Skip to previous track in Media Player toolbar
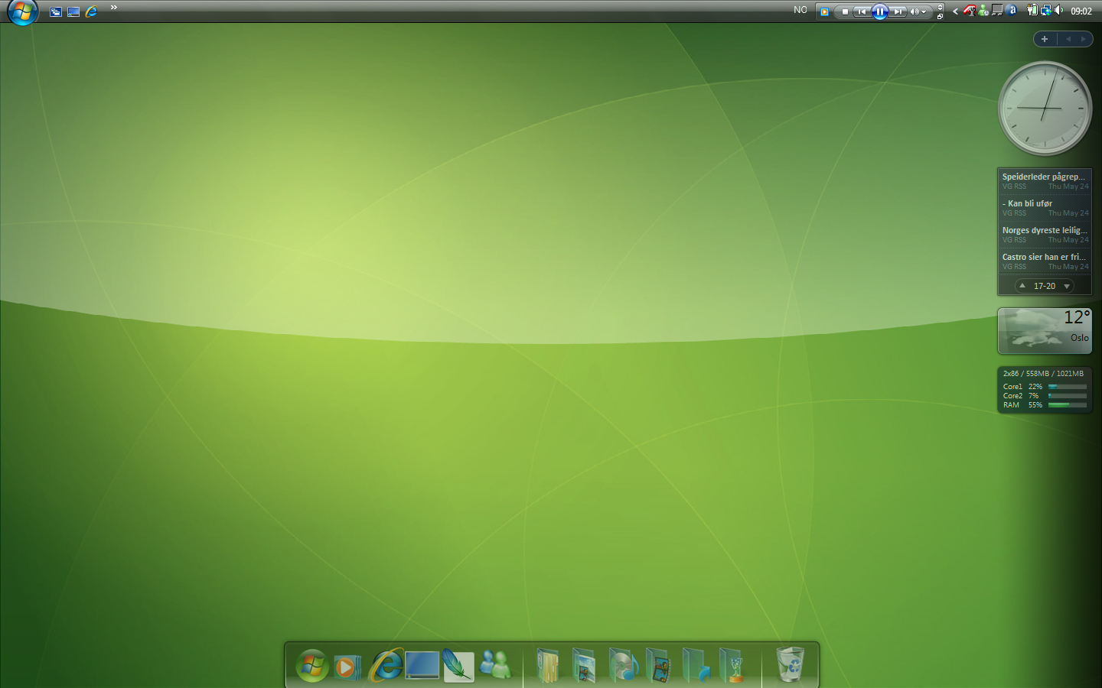 click(862, 11)
